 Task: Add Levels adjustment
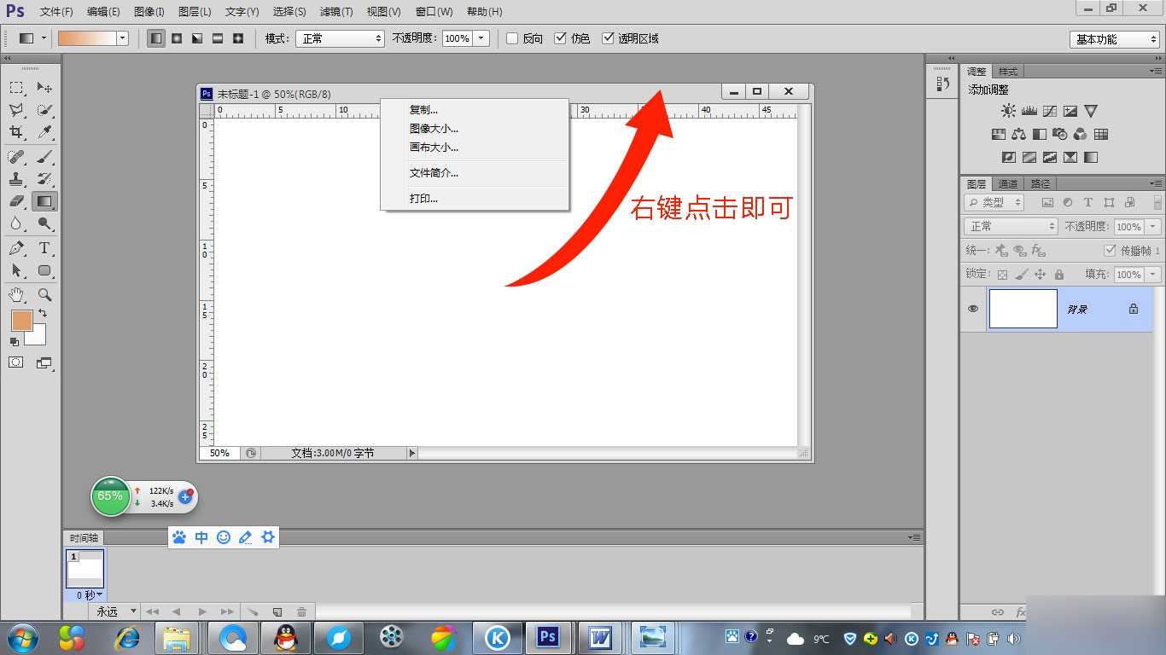[1029, 111]
